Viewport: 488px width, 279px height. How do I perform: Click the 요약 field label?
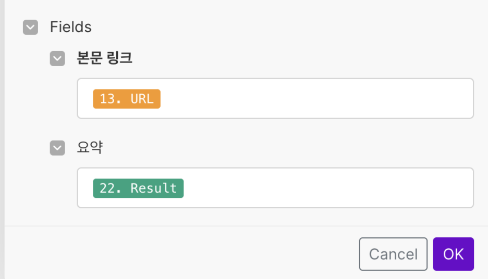tap(90, 148)
